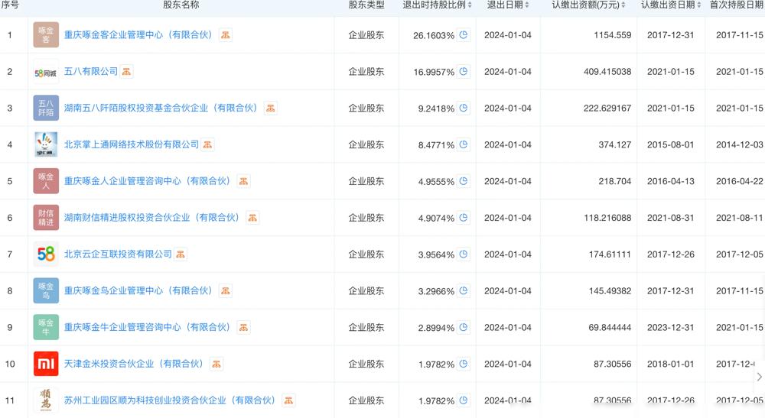The image size is (765, 418).
Task: Open 北京云企互联投资有限公司 link
Action: pos(118,254)
